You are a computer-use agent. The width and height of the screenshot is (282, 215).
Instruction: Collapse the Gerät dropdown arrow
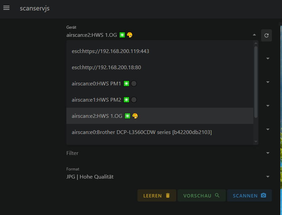tap(254, 35)
